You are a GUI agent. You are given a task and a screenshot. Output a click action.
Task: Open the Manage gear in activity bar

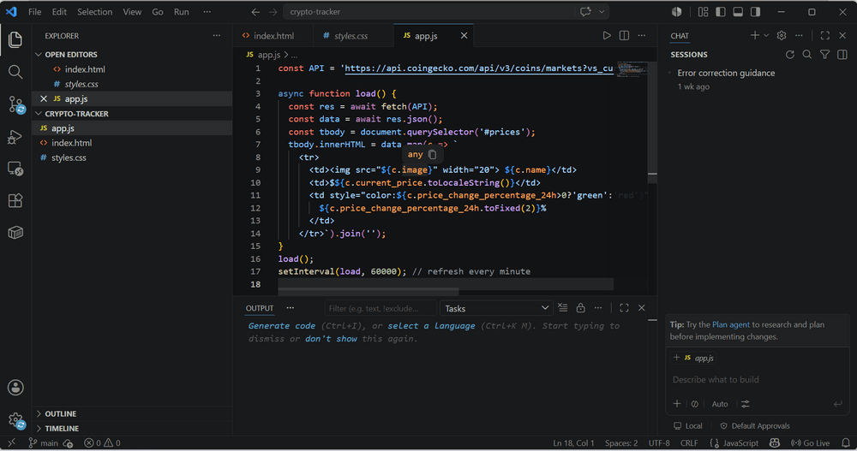15,420
